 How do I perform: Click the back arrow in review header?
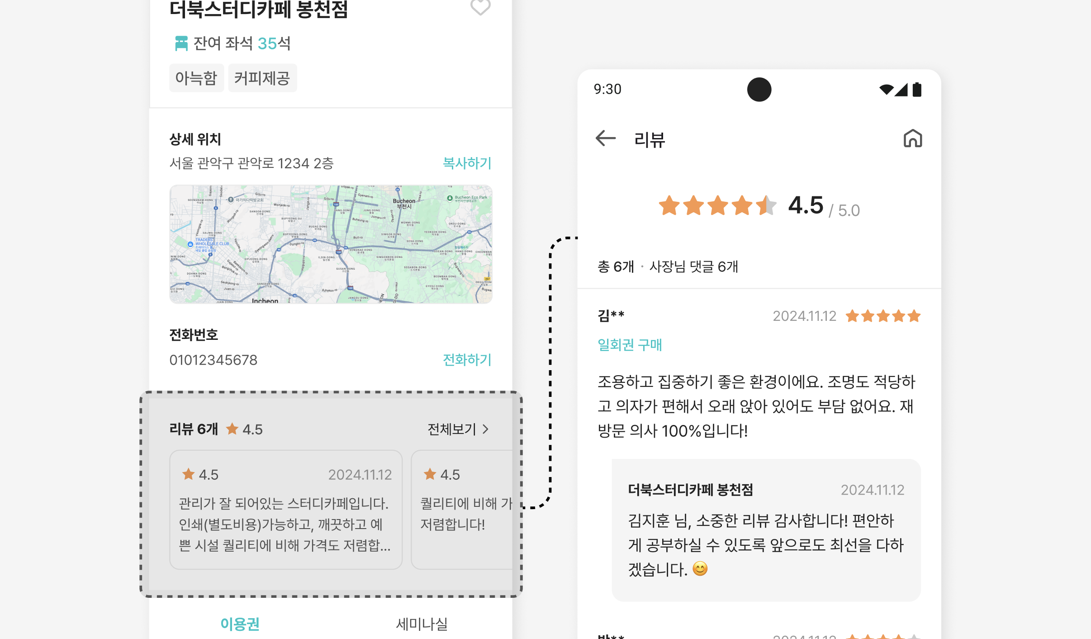tap(606, 138)
